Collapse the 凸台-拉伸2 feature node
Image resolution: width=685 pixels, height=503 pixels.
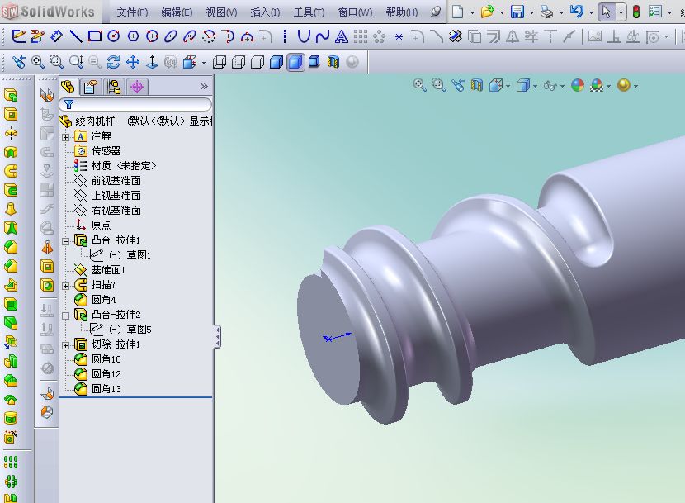[65, 316]
